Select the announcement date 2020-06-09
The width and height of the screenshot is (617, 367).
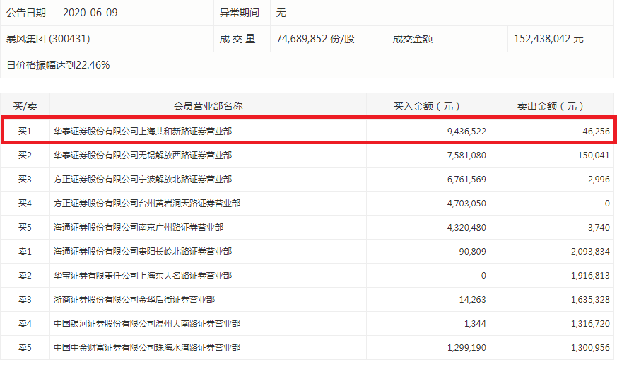coord(90,13)
